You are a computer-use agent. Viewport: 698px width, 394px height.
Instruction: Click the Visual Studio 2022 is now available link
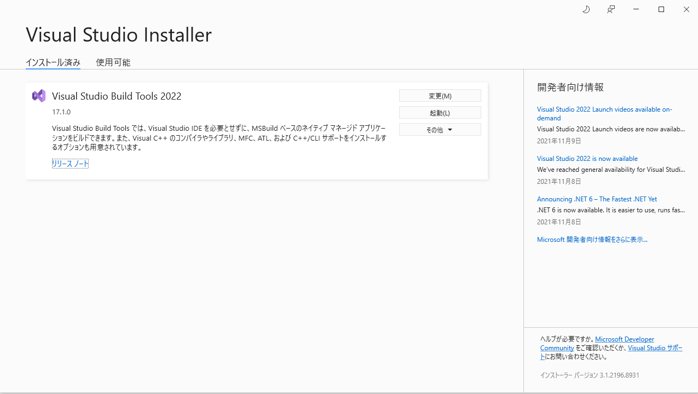coord(587,158)
